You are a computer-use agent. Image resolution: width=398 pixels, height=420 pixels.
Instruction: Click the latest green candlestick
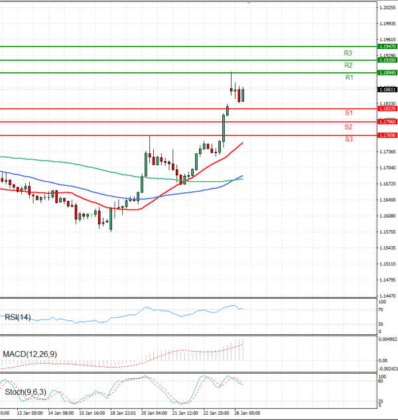point(243,95)
